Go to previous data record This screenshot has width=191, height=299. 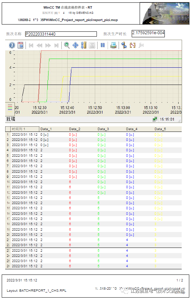(x=39, y=45)
